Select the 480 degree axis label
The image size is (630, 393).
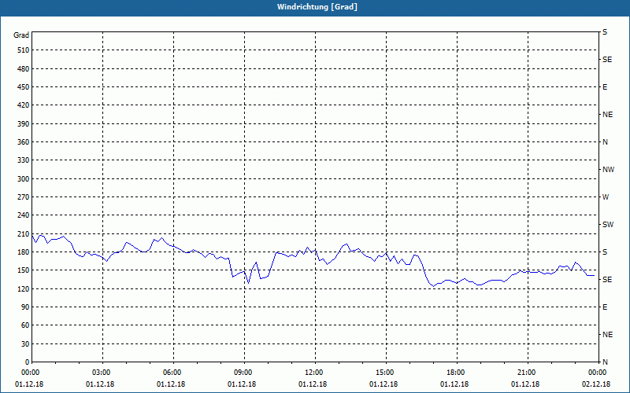pyautogui.click(x=24, y=69)
